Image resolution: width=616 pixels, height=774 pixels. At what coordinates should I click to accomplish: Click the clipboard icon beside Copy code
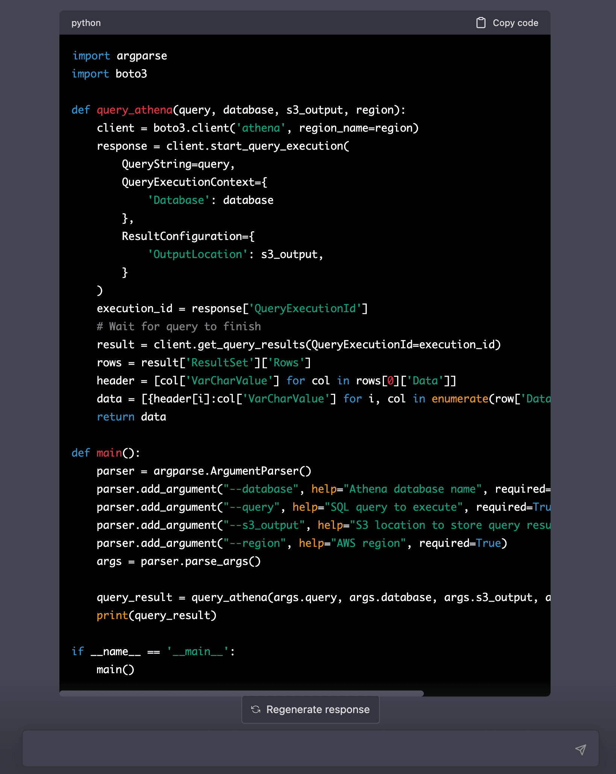(x=481, y=23)
